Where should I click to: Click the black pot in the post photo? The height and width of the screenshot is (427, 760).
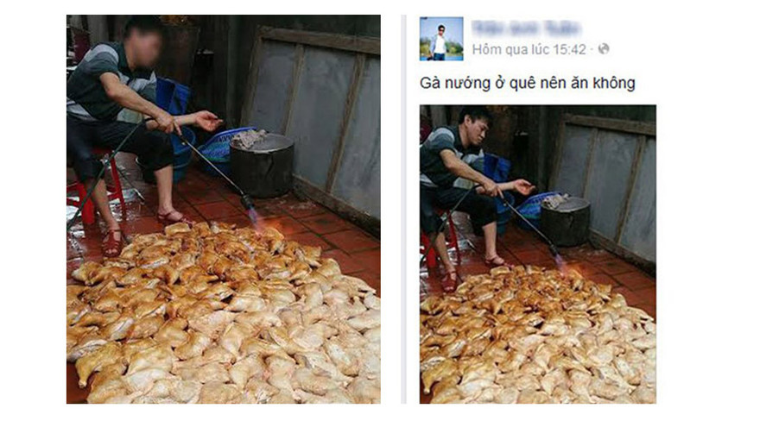click(x=565, y=221)
